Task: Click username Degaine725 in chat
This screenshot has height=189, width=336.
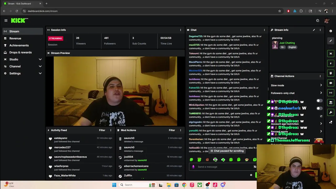Action: pos(196,36)
